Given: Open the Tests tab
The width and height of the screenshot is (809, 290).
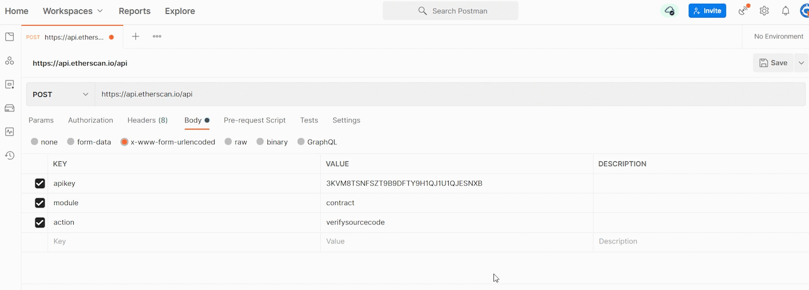Looking at the screenshot, I should click(x=309, y=120).
